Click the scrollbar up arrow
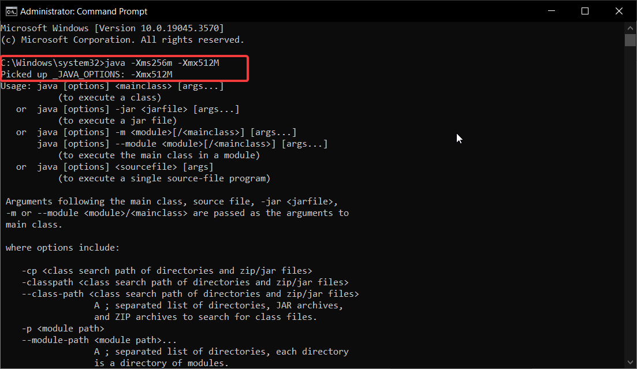 point(630,28)
